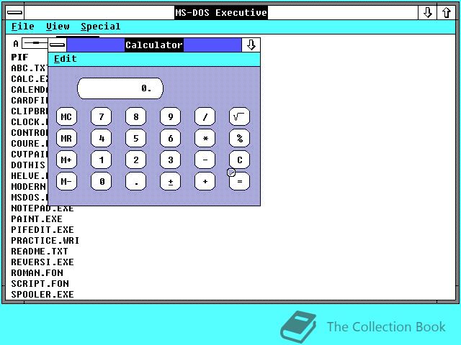Screen dimensions: 461x345
Task: Select the CALC.EXE entry
Action: tap(29, 79)
